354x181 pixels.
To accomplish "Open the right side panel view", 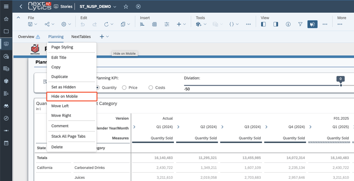I will 276,24.
